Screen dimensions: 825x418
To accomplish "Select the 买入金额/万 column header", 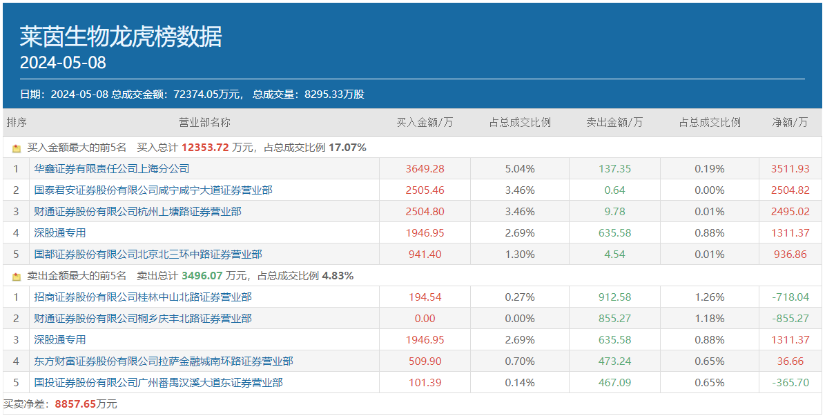I will (x=425, y=123).
